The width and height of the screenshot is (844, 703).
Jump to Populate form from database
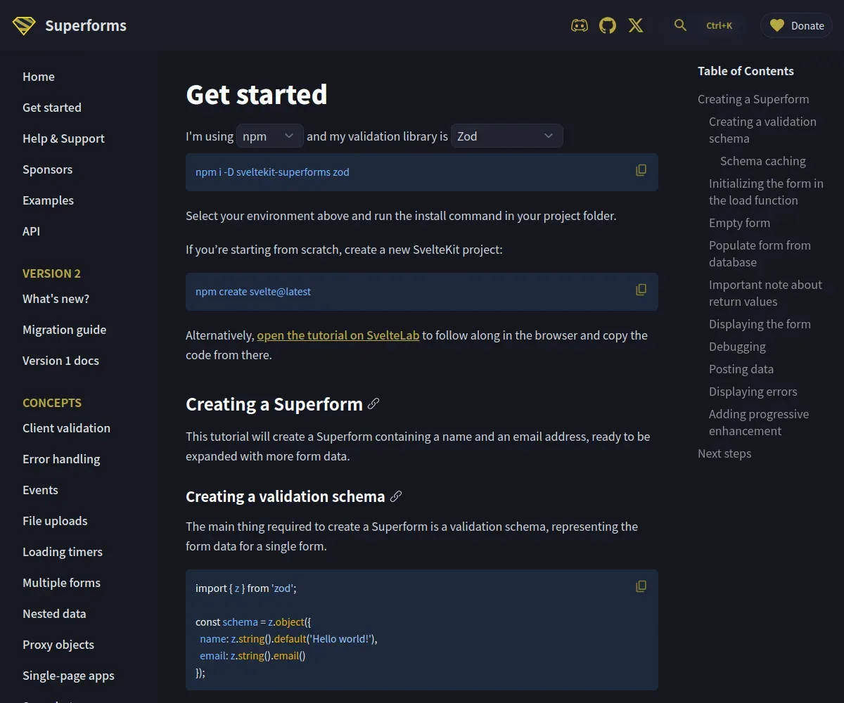point(760,254)
